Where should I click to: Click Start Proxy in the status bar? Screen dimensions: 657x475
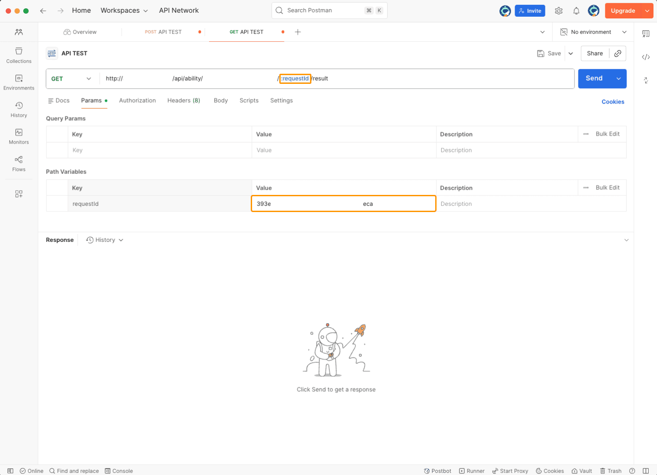click(x=510, y=471)
